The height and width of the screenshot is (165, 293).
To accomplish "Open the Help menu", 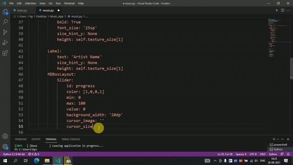I will [x=81, y=3].
